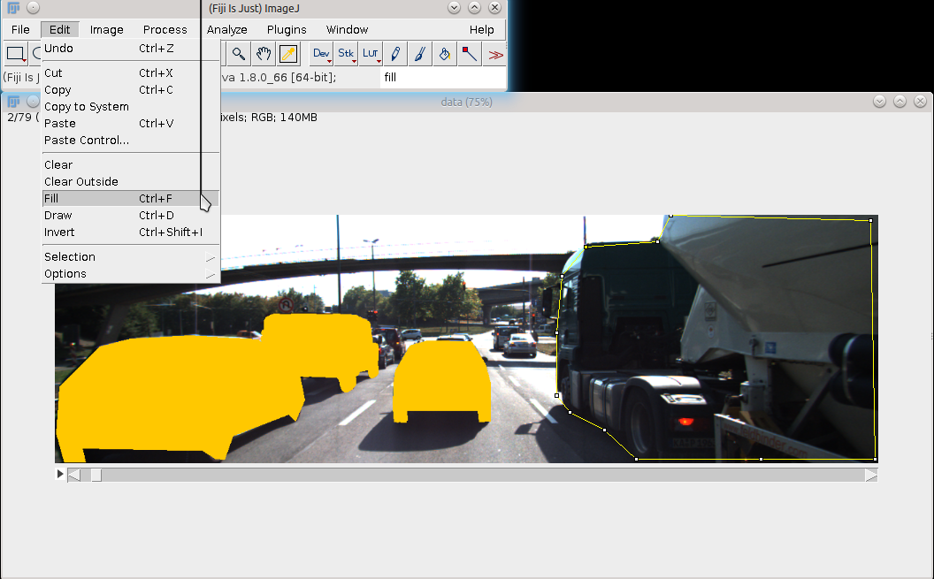Open the LUT dropdown
Screen dimensions: 934x579
tap(370, 54)
